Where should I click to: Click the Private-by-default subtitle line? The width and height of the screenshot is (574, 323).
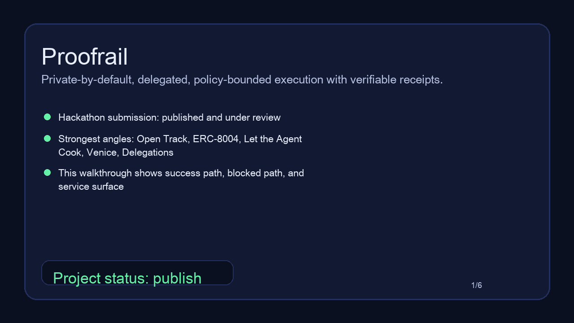click(242, 80)
